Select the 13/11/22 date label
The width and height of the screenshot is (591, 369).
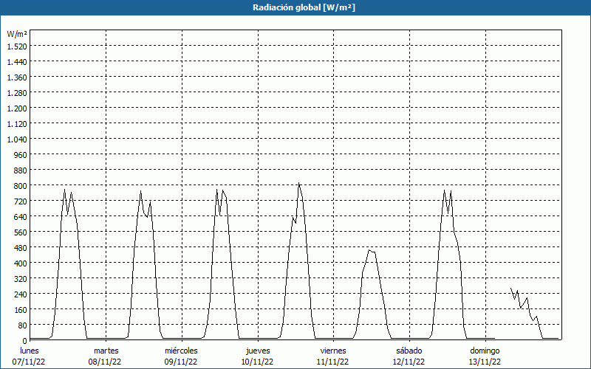pos(485,362)
